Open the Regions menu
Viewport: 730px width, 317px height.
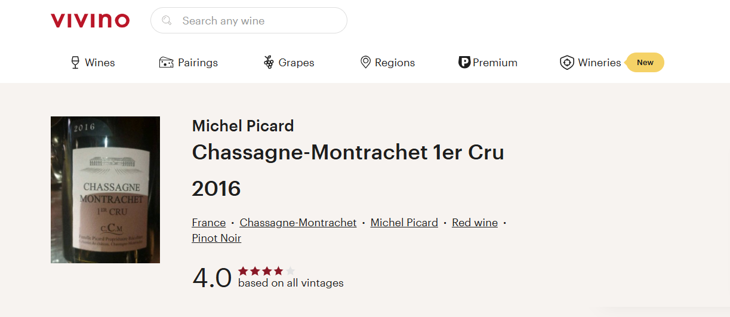point(395,63)
